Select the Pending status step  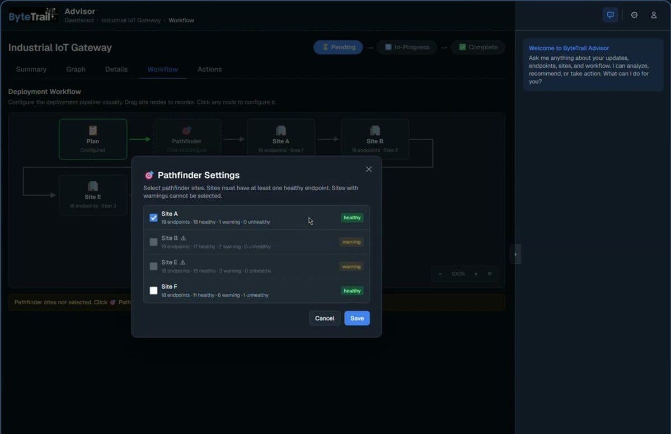pyautogui.click(x=338, y=47)
